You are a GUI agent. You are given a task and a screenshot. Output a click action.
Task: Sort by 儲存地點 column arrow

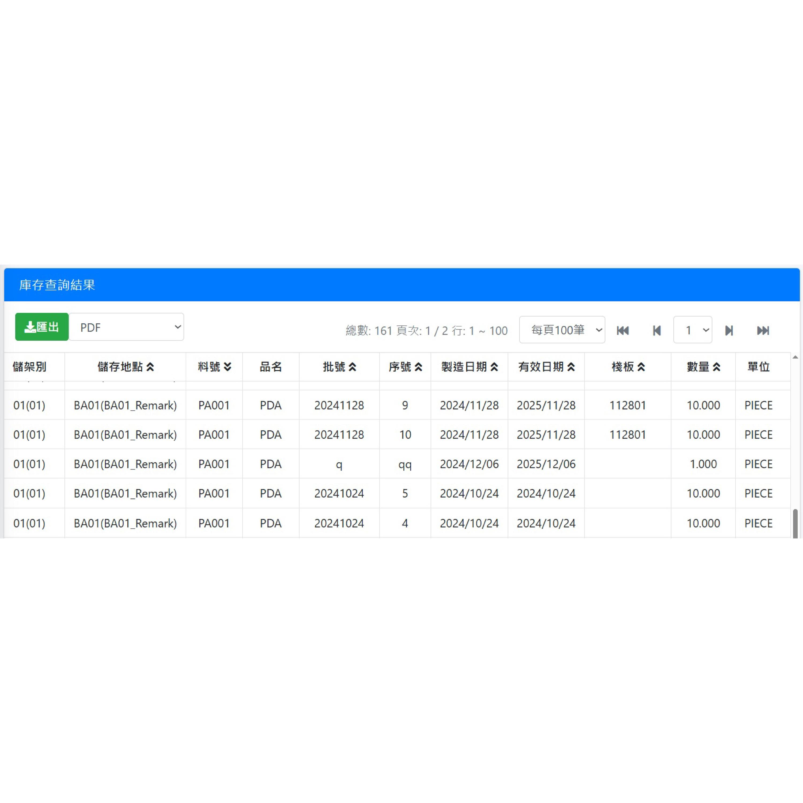click(150, 367)
